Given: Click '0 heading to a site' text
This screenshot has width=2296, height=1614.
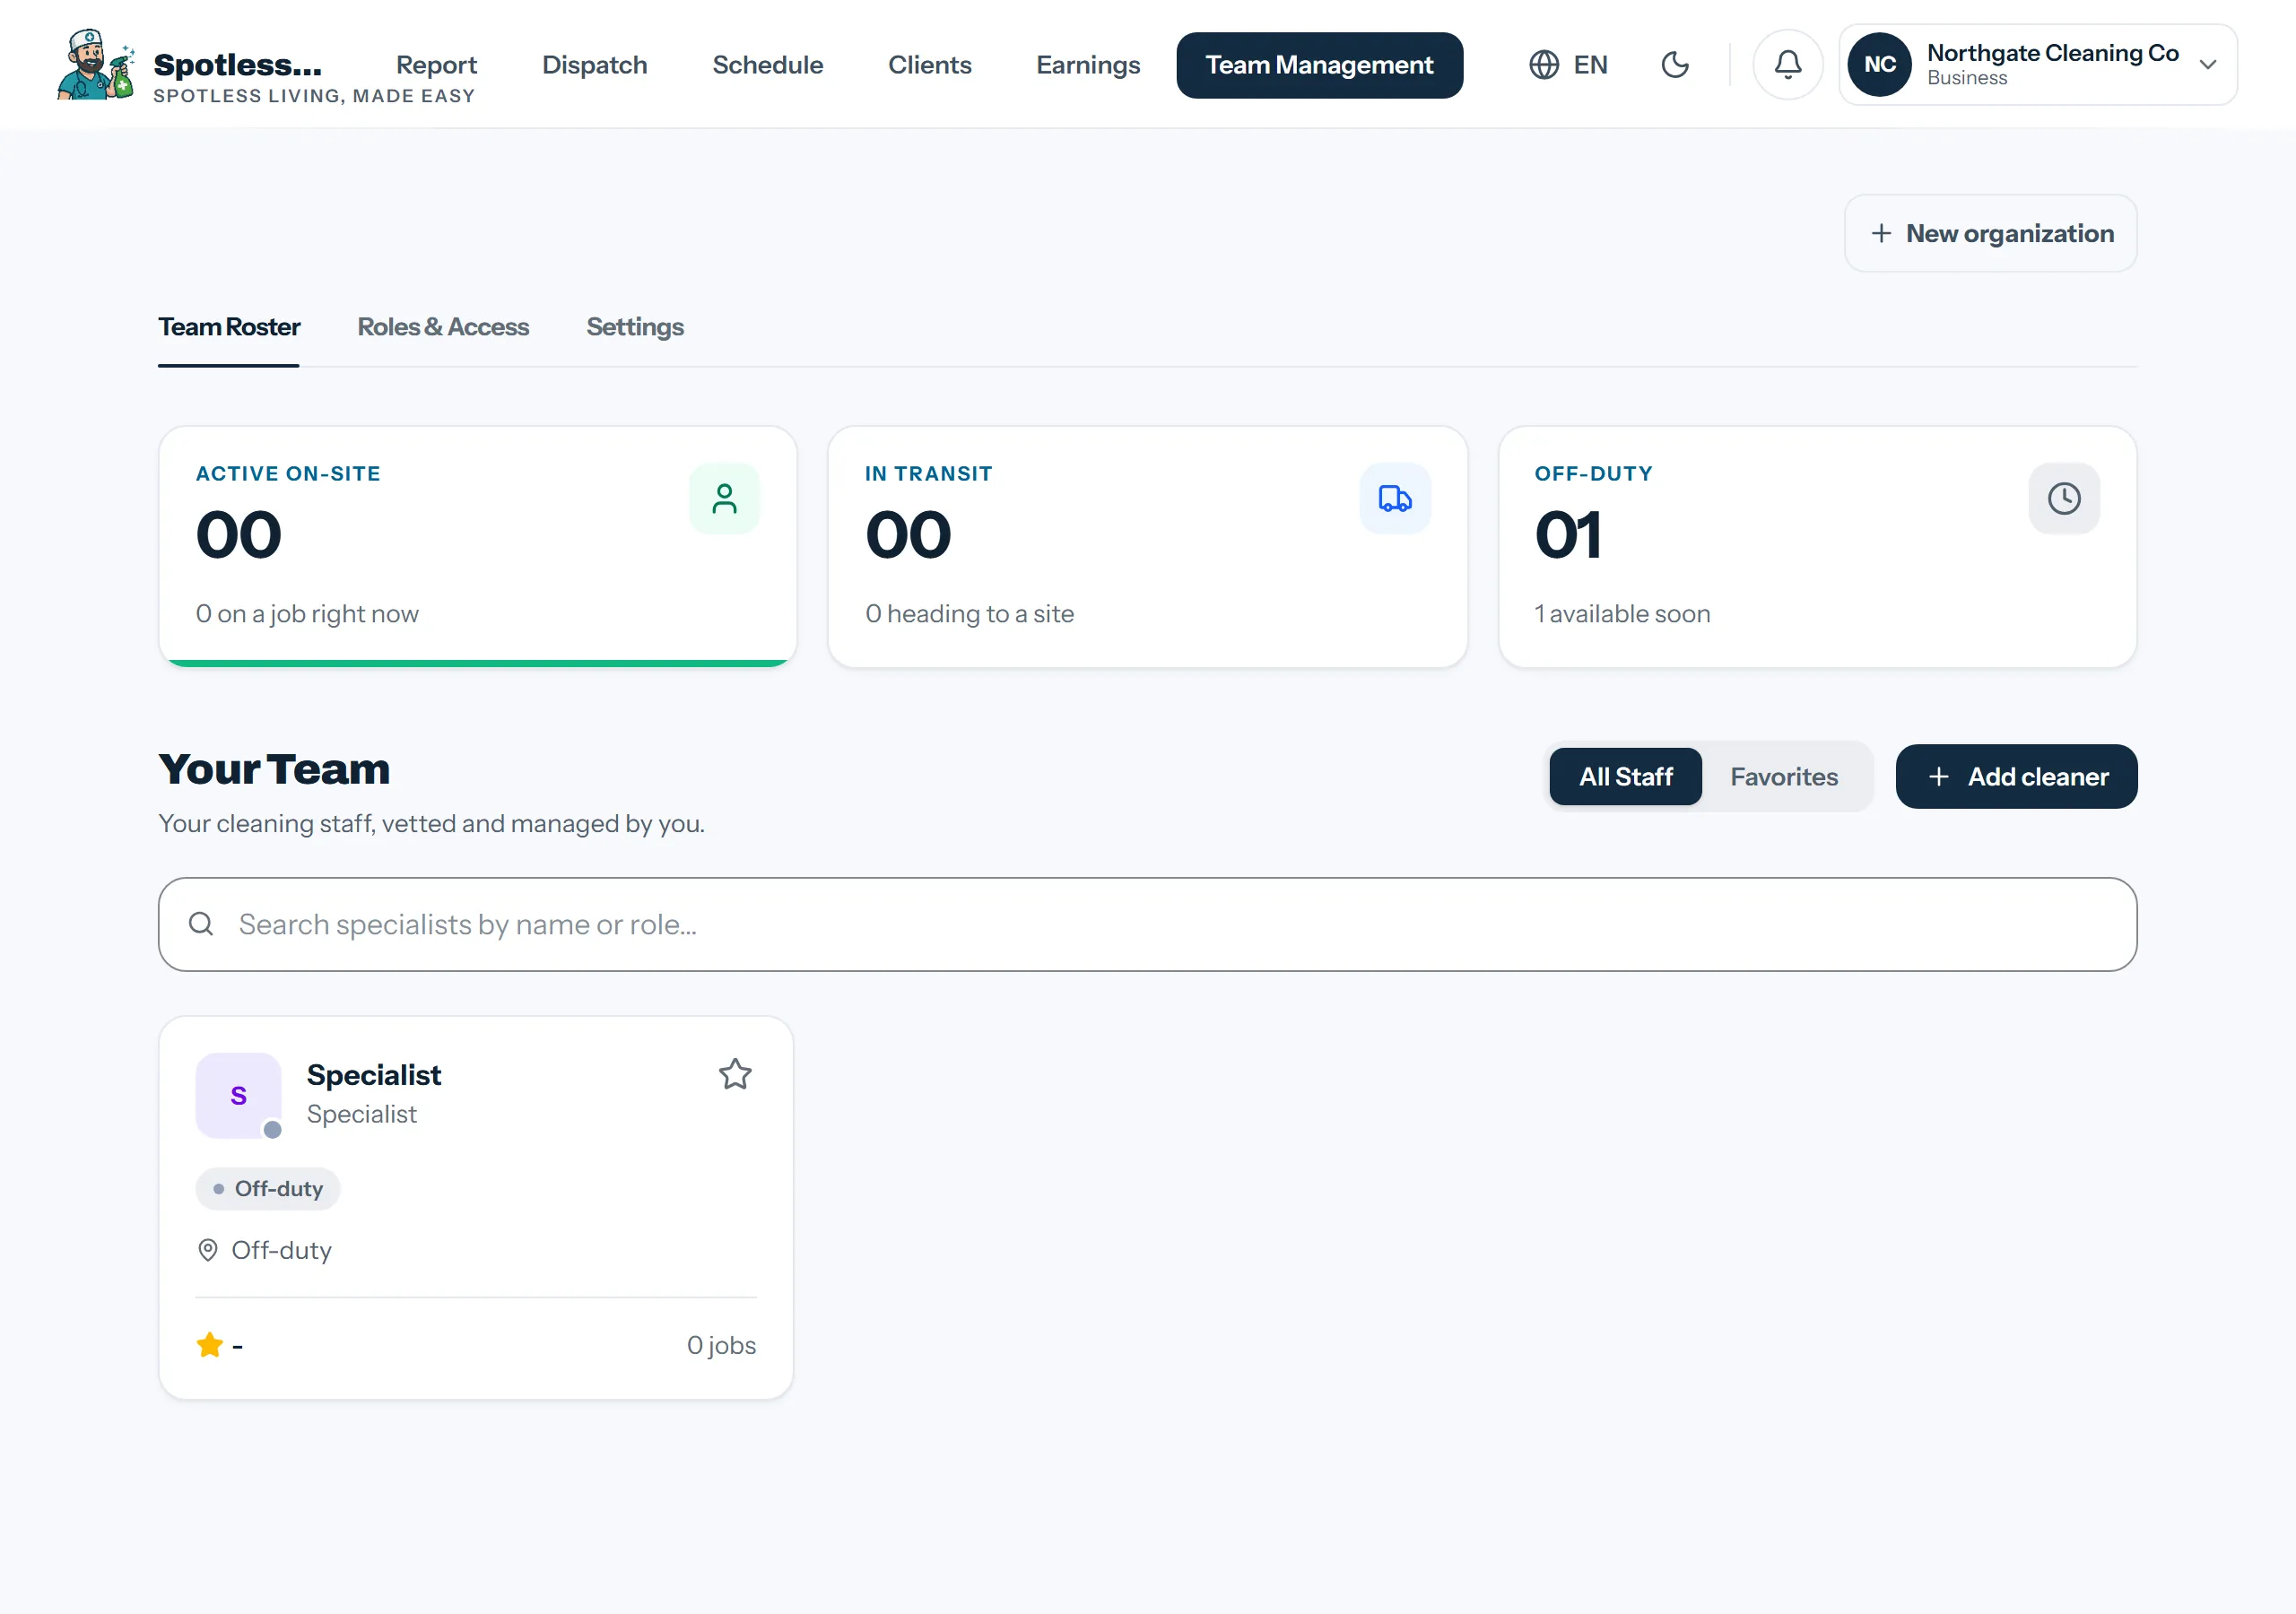Looking at the screenshot, I should click(x=970, y=614).
